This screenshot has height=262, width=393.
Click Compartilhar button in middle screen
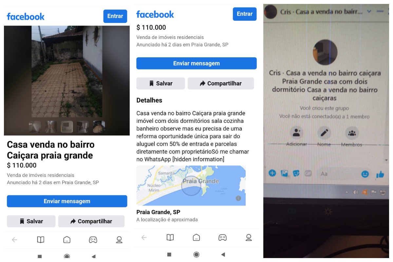[x=221, y=84]
